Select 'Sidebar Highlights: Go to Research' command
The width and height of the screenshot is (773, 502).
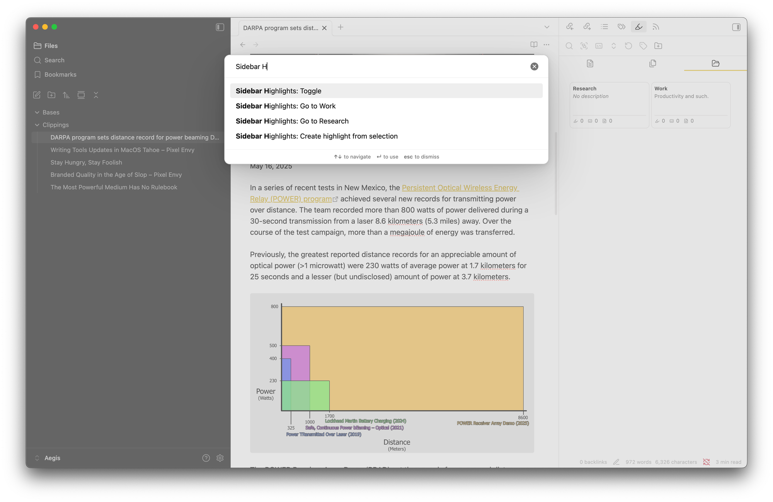pyautogui.click(x=386, y=121)
